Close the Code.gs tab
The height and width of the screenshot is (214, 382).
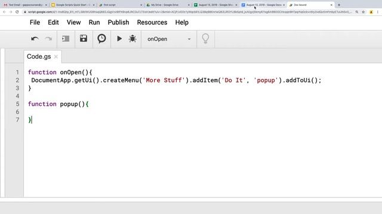click(56, 57)
